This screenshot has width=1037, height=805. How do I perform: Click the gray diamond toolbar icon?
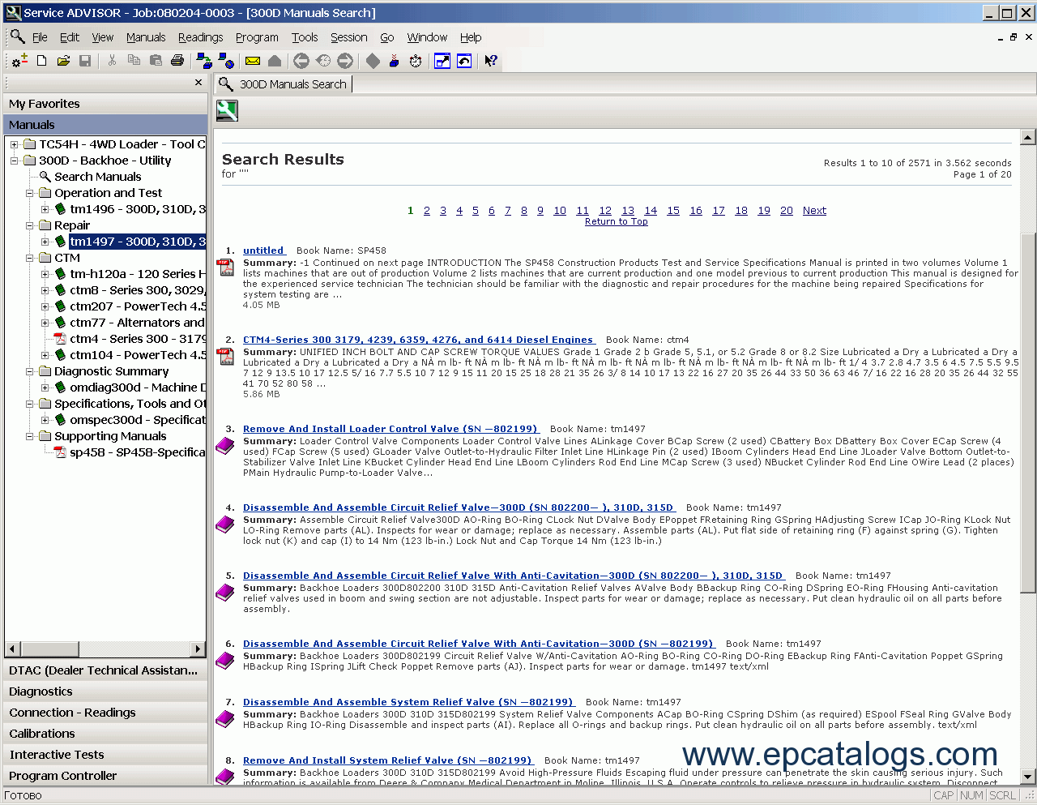373,61
